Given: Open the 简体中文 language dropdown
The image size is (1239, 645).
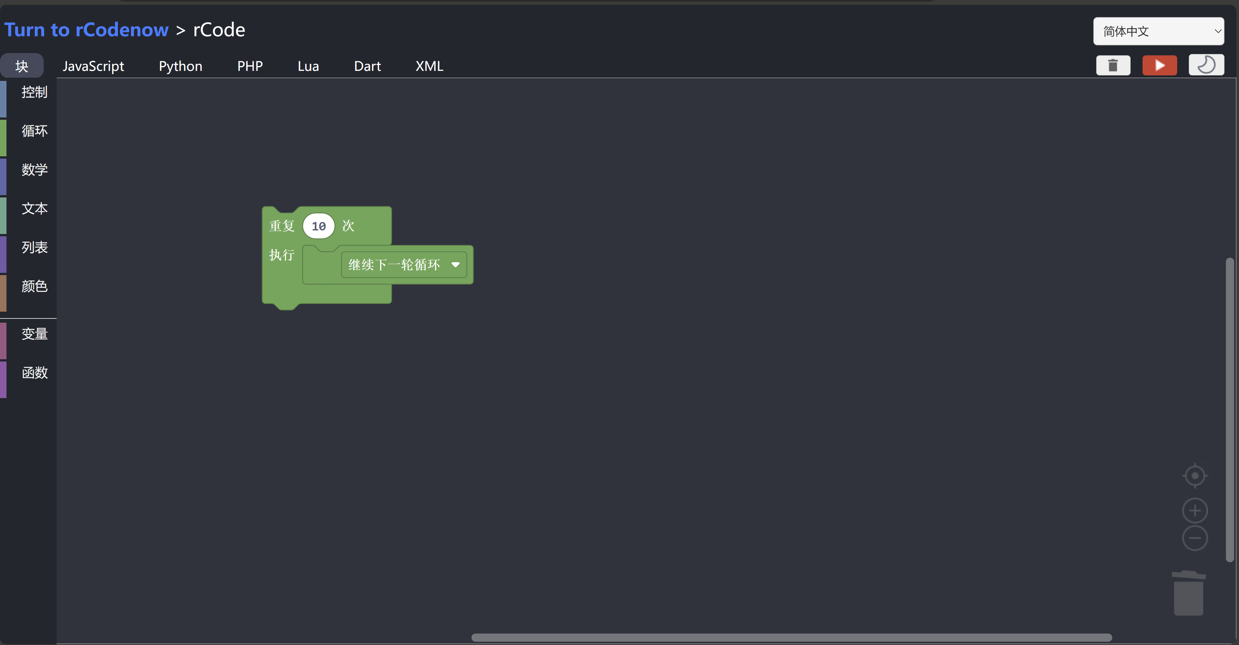Looking at the screenshot, I should (1158, 31).
